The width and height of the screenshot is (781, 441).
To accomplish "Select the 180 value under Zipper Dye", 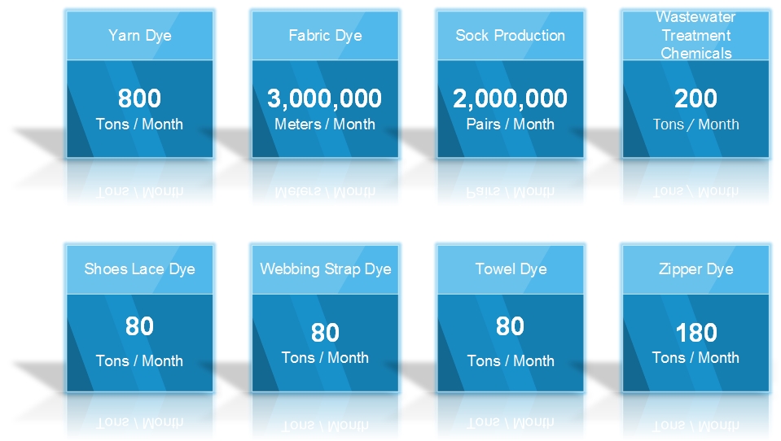I will point(695,333).
